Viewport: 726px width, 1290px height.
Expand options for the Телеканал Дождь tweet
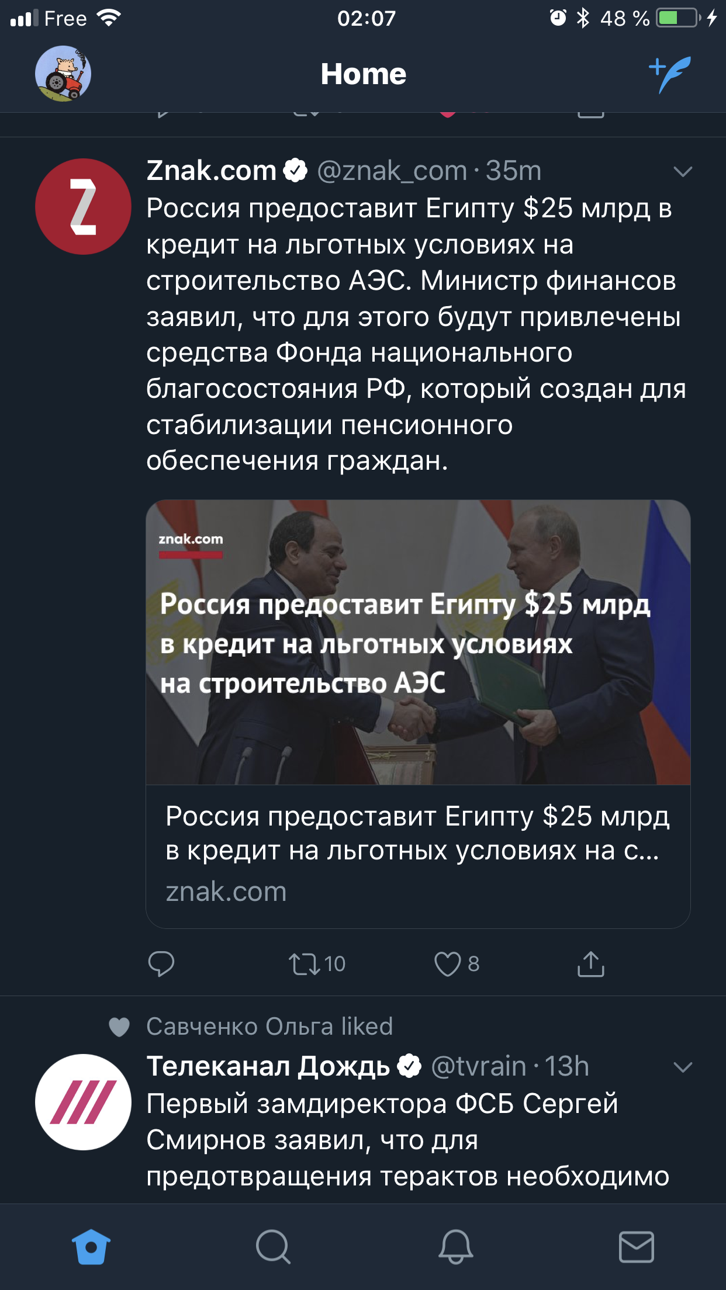[x=682, y=1067]
